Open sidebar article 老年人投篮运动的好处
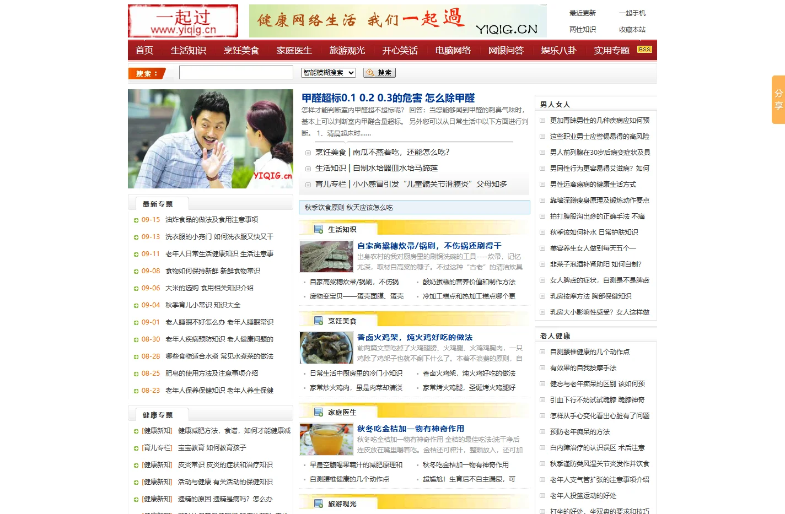The width and height of the screenshot is (785, 514). (583, 495)
